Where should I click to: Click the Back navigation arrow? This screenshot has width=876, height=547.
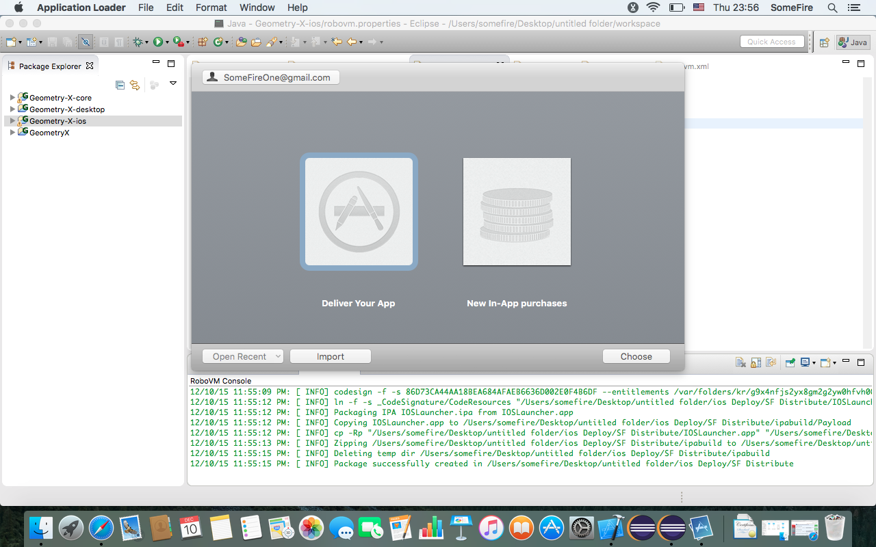point(352,42)
